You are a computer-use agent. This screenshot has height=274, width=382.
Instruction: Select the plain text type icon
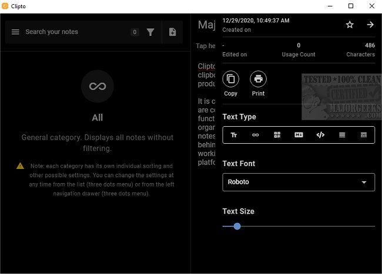coord(234,135)
